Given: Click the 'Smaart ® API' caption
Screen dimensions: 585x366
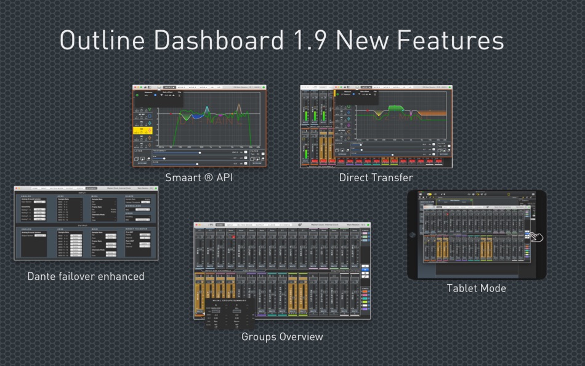Looking at the screenshot, I should click(x=199, y=177).
